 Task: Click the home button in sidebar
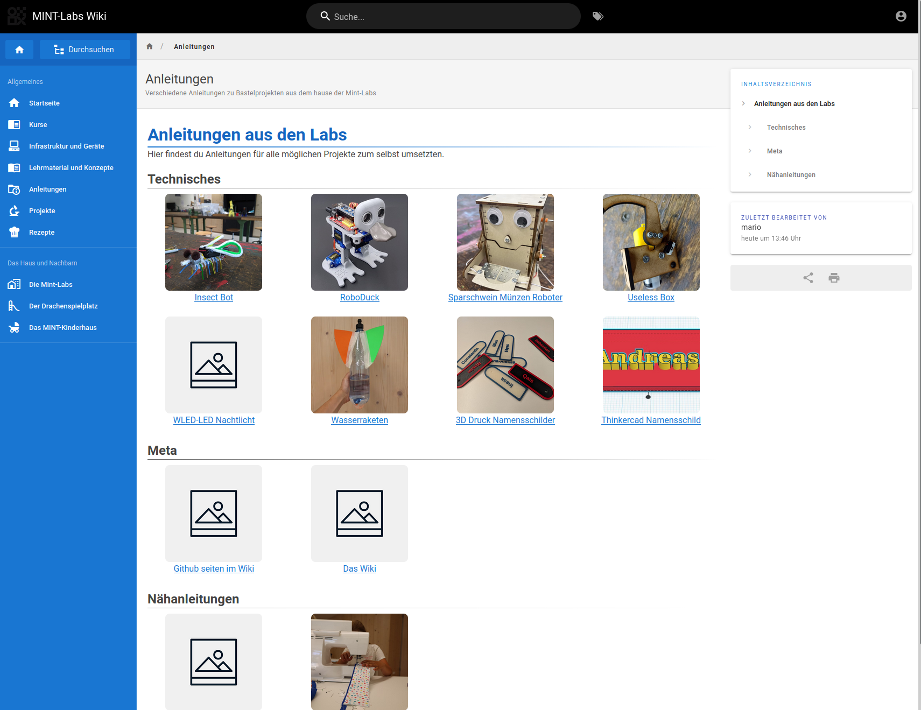coord(19,50)
